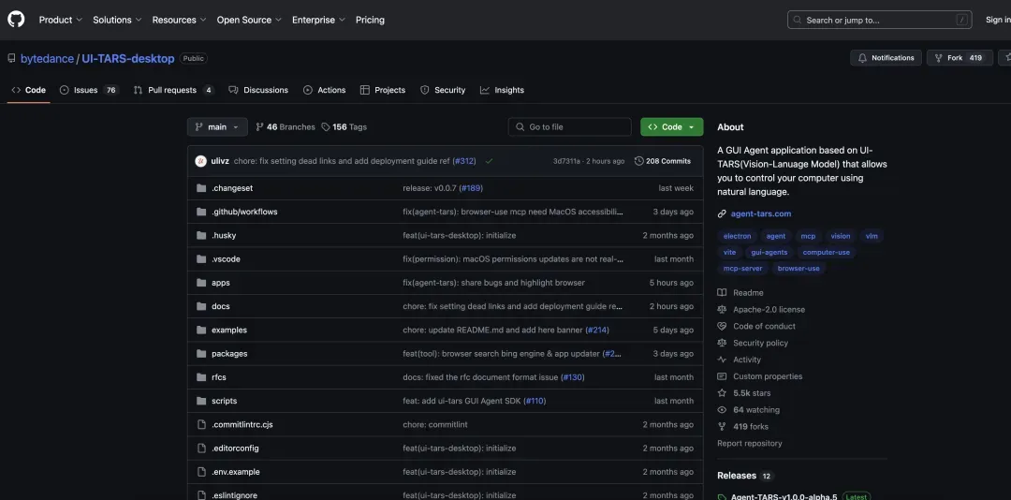Switch to the Pull requests tab

click(x=174, y=90)
